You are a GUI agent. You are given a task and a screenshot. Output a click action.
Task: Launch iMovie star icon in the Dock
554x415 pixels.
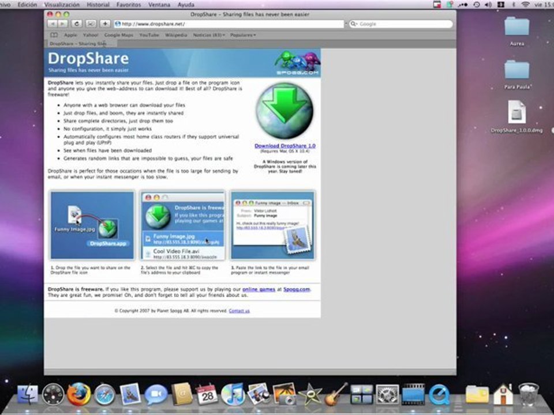click(310, 394)
